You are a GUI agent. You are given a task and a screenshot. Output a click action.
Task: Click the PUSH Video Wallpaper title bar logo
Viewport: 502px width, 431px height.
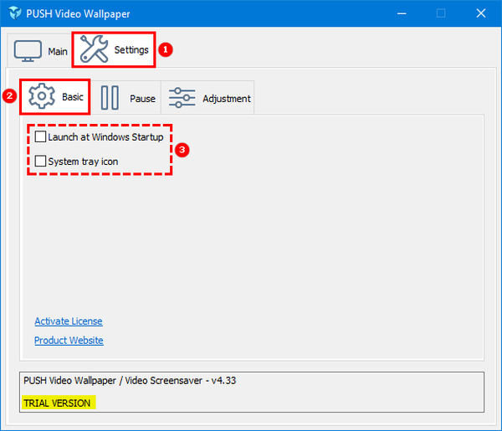pos(15,13)
